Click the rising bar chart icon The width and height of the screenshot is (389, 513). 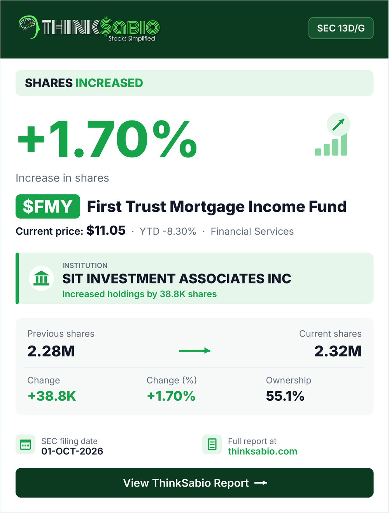[331, 145]
